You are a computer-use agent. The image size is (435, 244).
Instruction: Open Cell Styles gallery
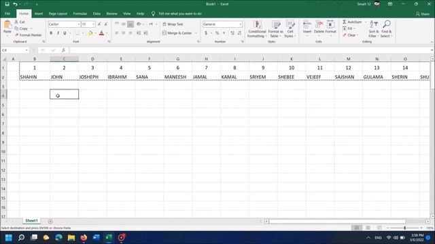pos(290,29)
